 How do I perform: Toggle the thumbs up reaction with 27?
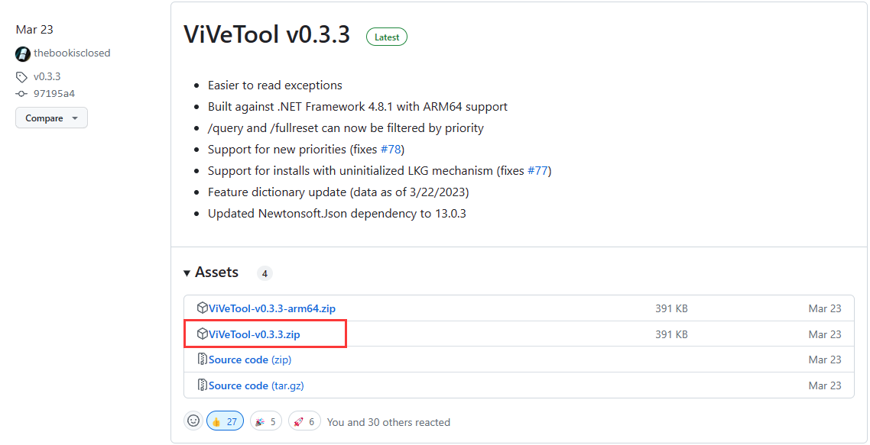coord(224,421)
